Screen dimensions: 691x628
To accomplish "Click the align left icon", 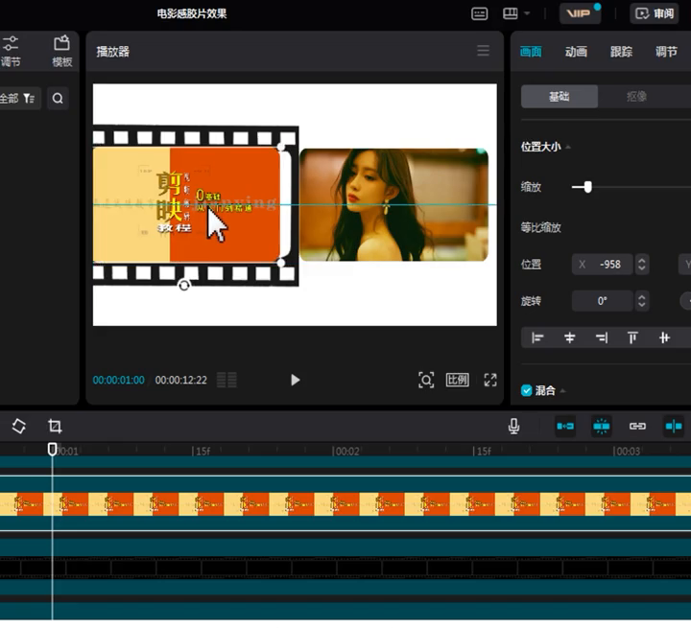I will [537, 338].
